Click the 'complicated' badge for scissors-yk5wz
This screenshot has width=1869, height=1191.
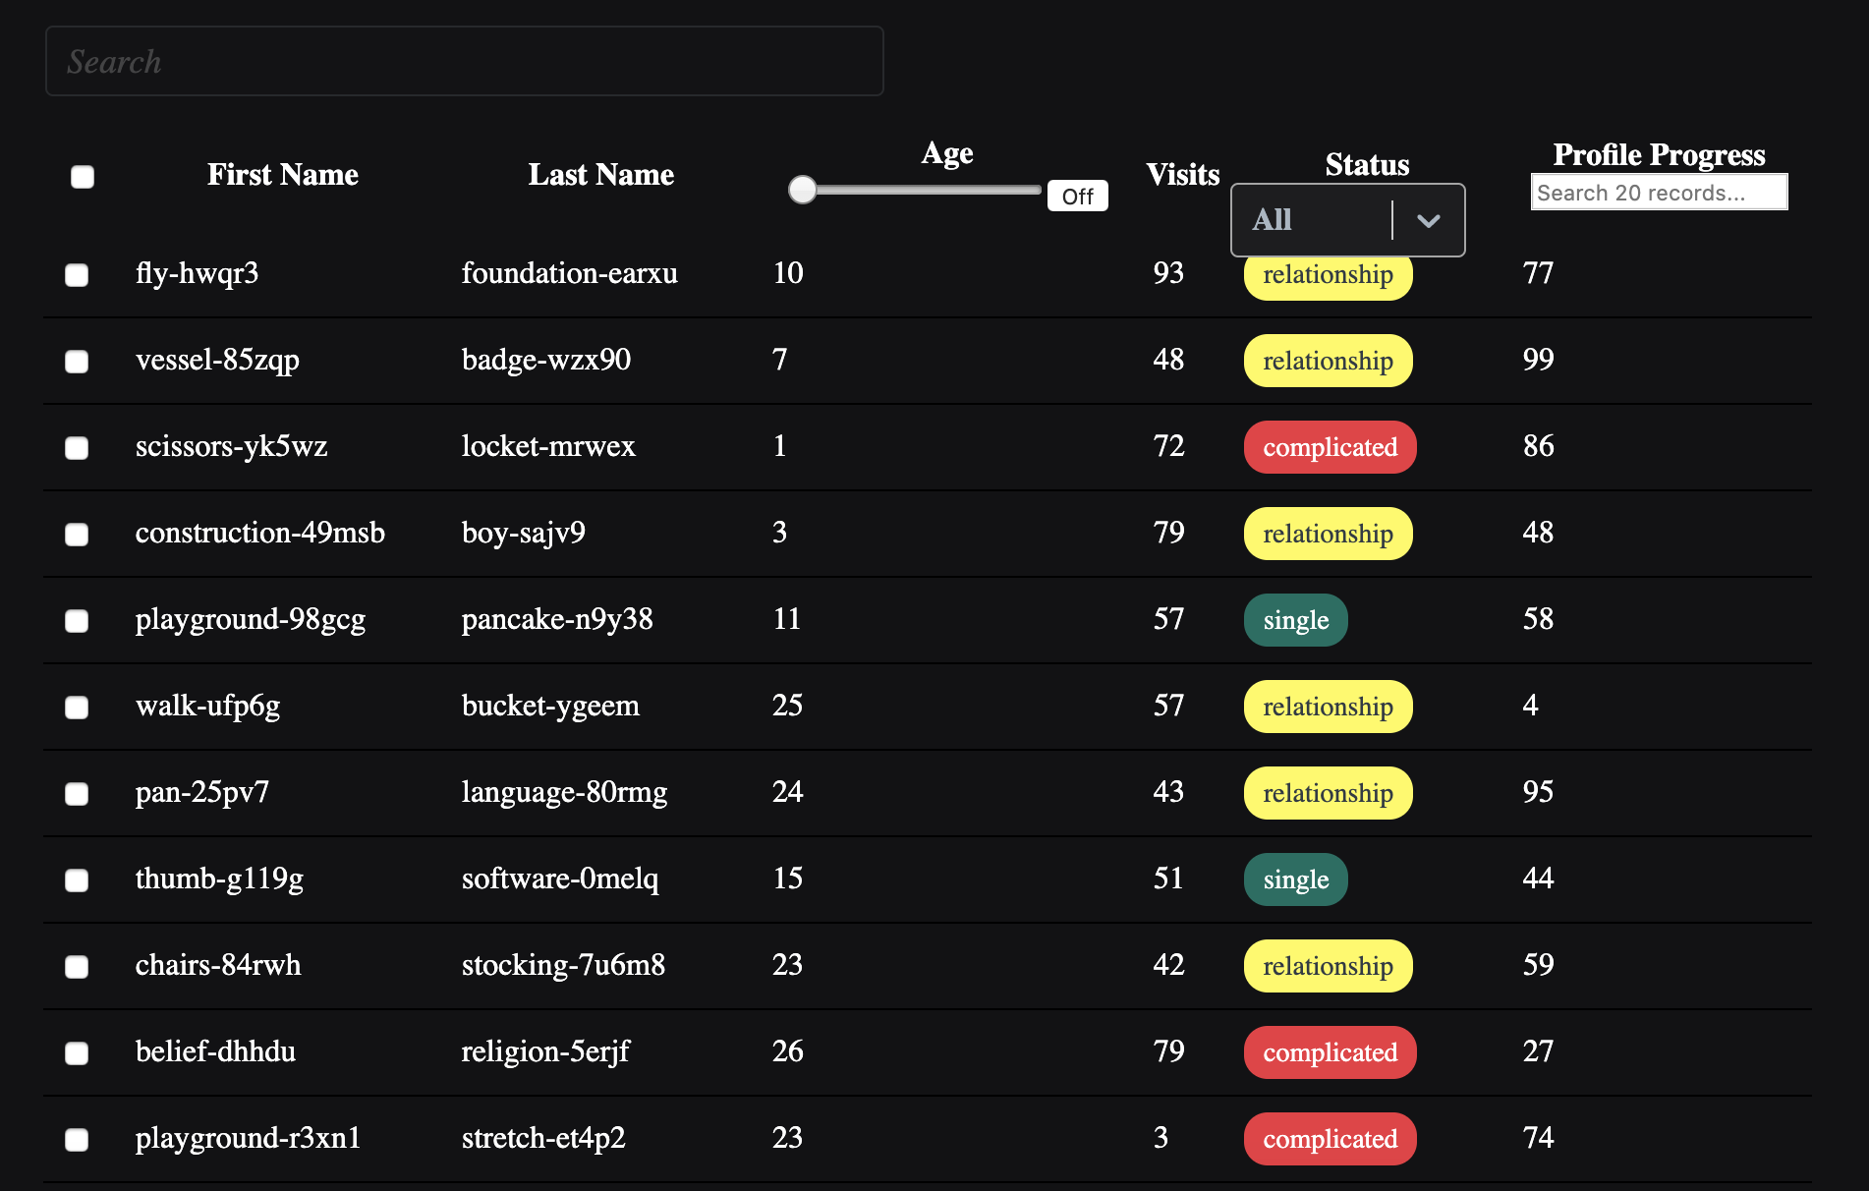click(x=1330, y=447)
